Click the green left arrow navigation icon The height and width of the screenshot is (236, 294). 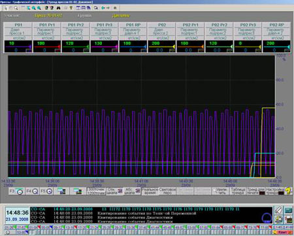[x=103, y=8]
